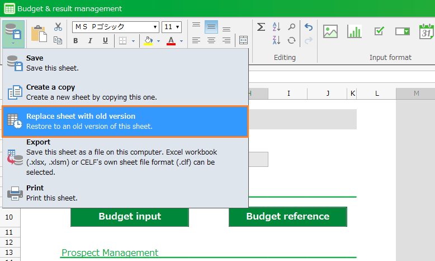Open the font name dropdown
This screenshot has width=435, height=261.
(x=155, y=27)
